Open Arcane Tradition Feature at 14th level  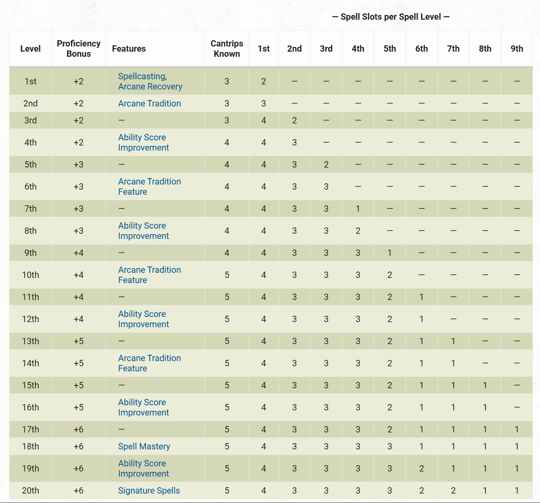(149, 363)
